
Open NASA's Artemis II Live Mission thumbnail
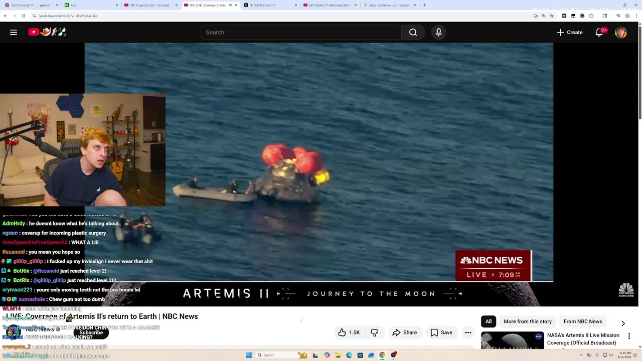point(512,340)
